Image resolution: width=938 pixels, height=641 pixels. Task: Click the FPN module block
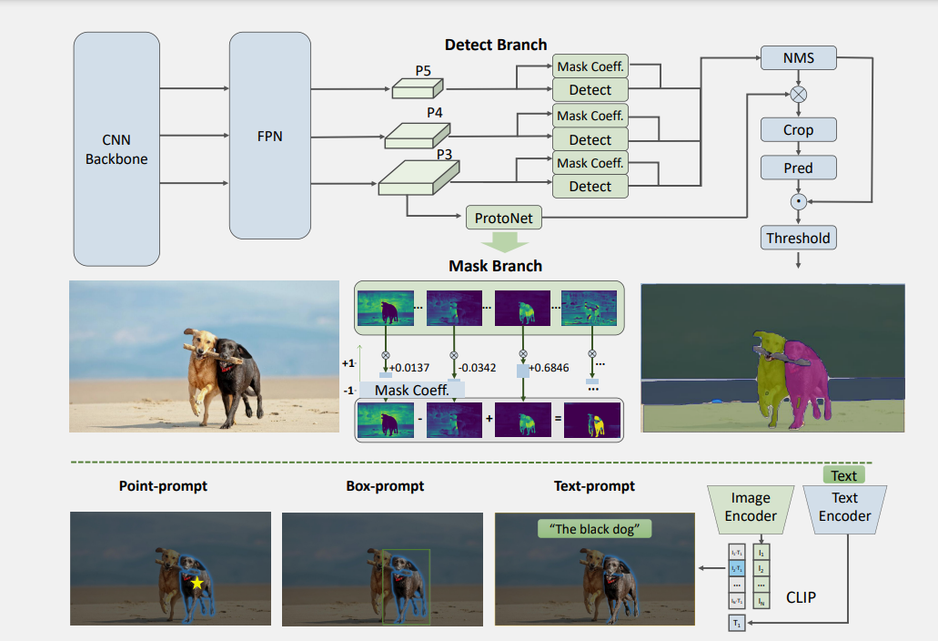(269, 137)
